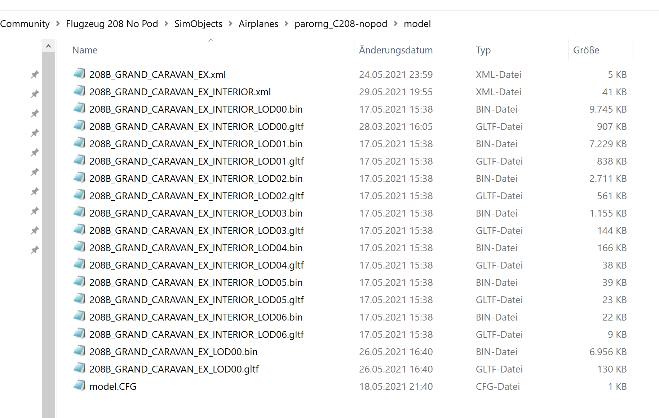The image size is (659, 418).
Task: Click the size value 166 KB
Action: (x=612, y=248)
